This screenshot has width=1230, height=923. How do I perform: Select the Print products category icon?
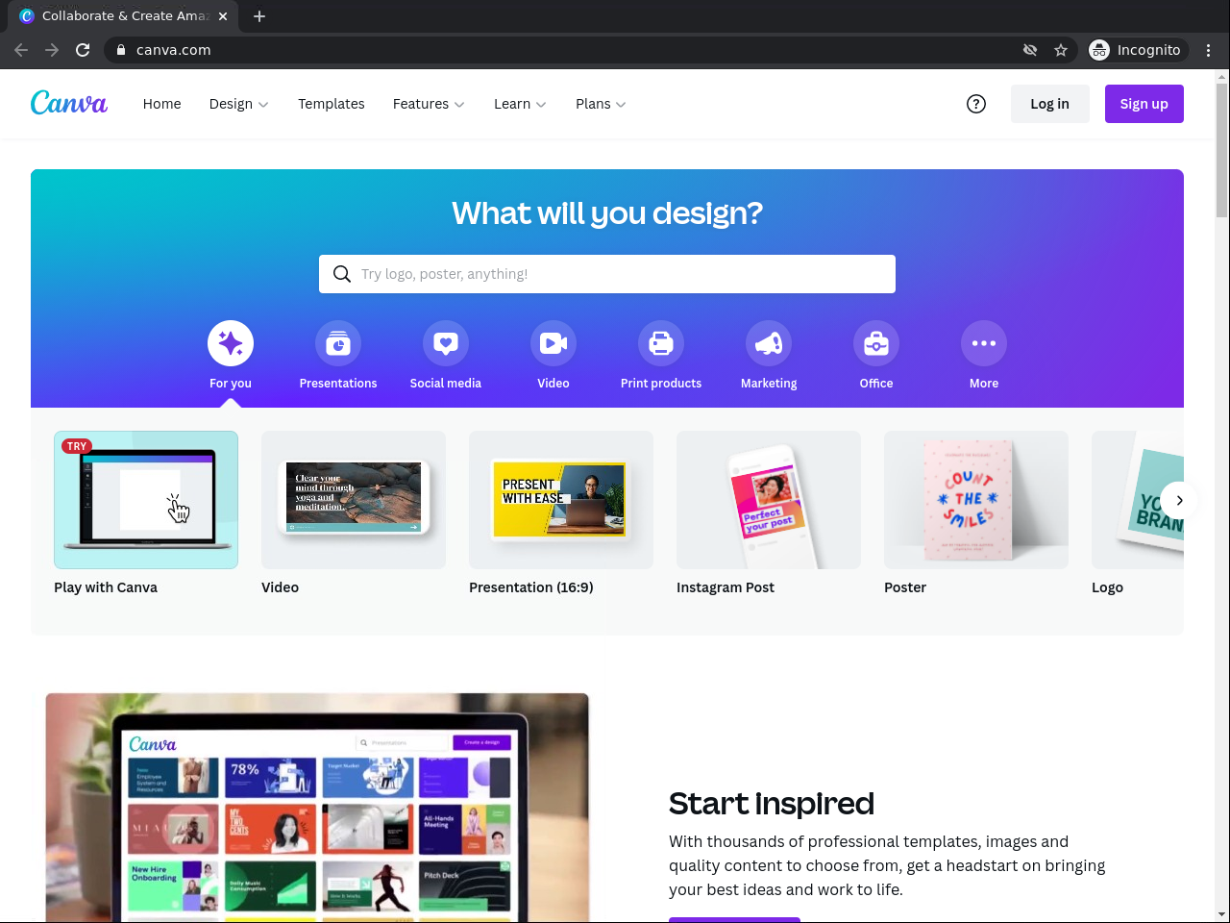tap(661, 343)
